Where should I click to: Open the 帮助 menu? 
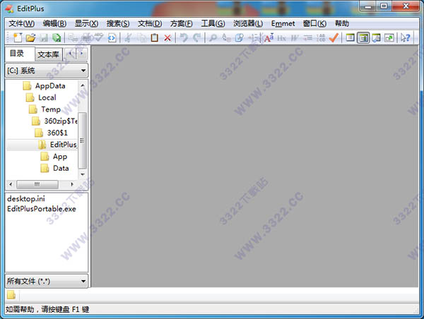(x=342, y=24)
